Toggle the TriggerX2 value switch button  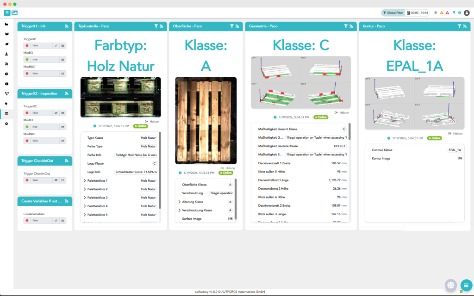click(56, 113)
